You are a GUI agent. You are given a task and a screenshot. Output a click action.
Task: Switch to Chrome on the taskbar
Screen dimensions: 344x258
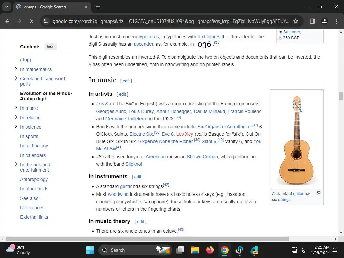tap(225, 250)
